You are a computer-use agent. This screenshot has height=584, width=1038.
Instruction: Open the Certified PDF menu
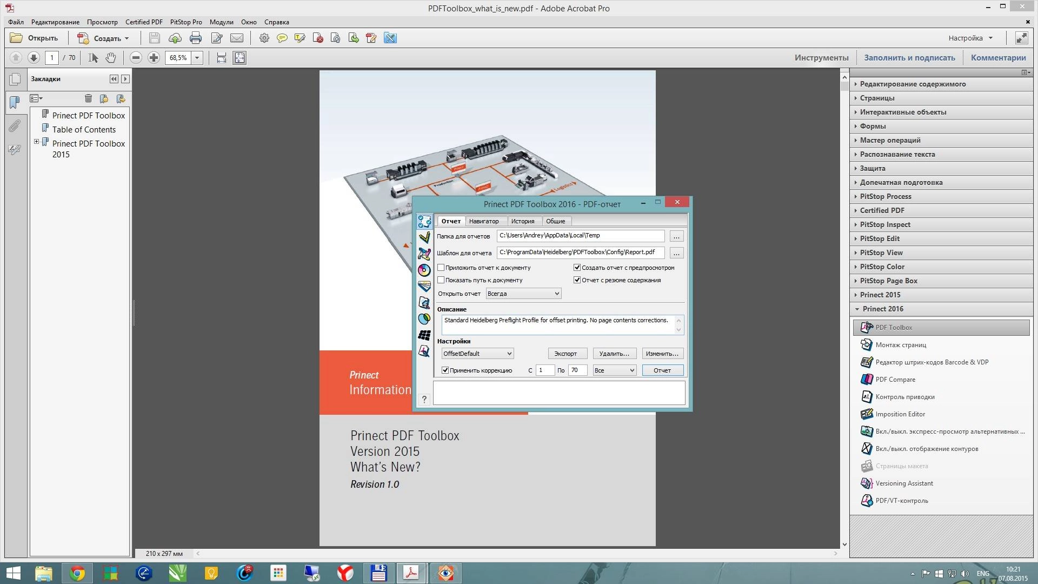144,22
